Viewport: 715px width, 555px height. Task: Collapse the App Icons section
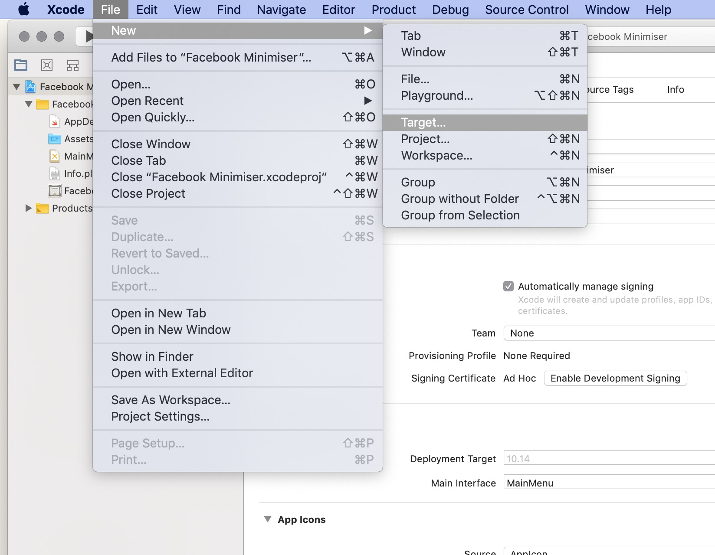tap(268, 519)
